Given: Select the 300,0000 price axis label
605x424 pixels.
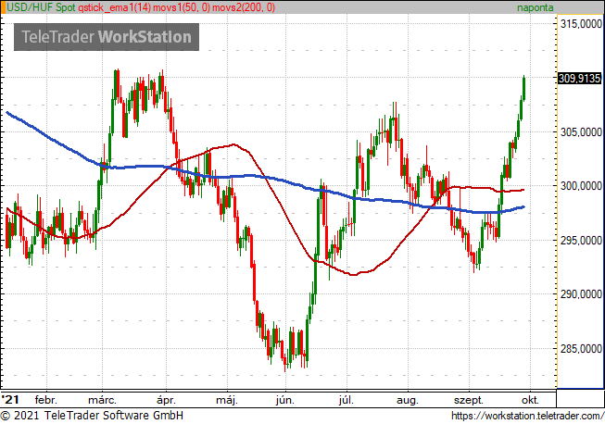Looking at the screenshot, I should pyautogui.click(x=580, y=186).
